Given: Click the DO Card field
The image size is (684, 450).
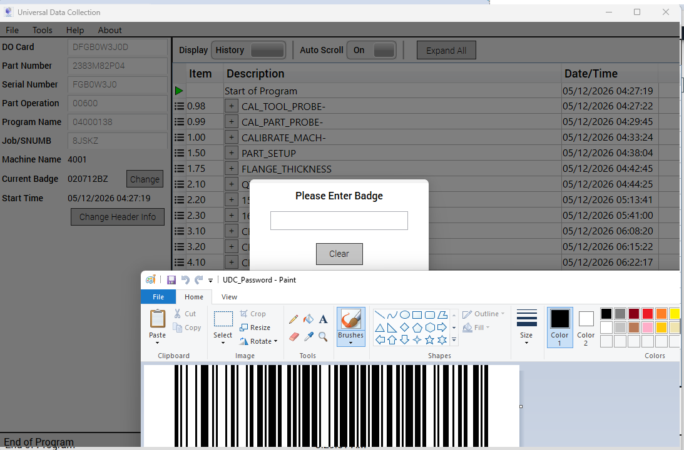Looking at the screenshot, I should pyautogui.click(x=118, y=47).
